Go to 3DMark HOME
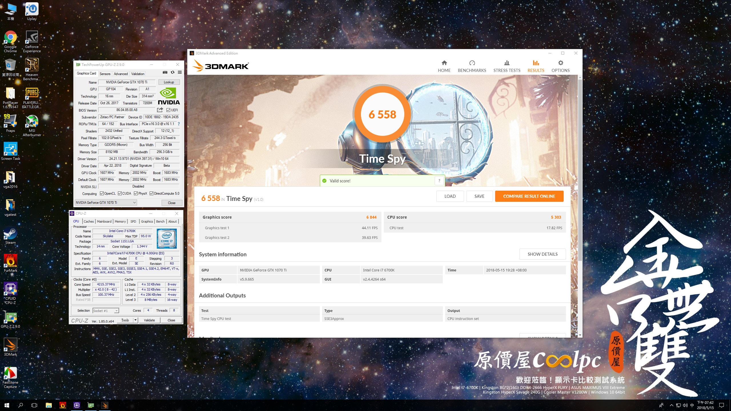The height and width of the screenshot is (411, 731). pos(444,67)
